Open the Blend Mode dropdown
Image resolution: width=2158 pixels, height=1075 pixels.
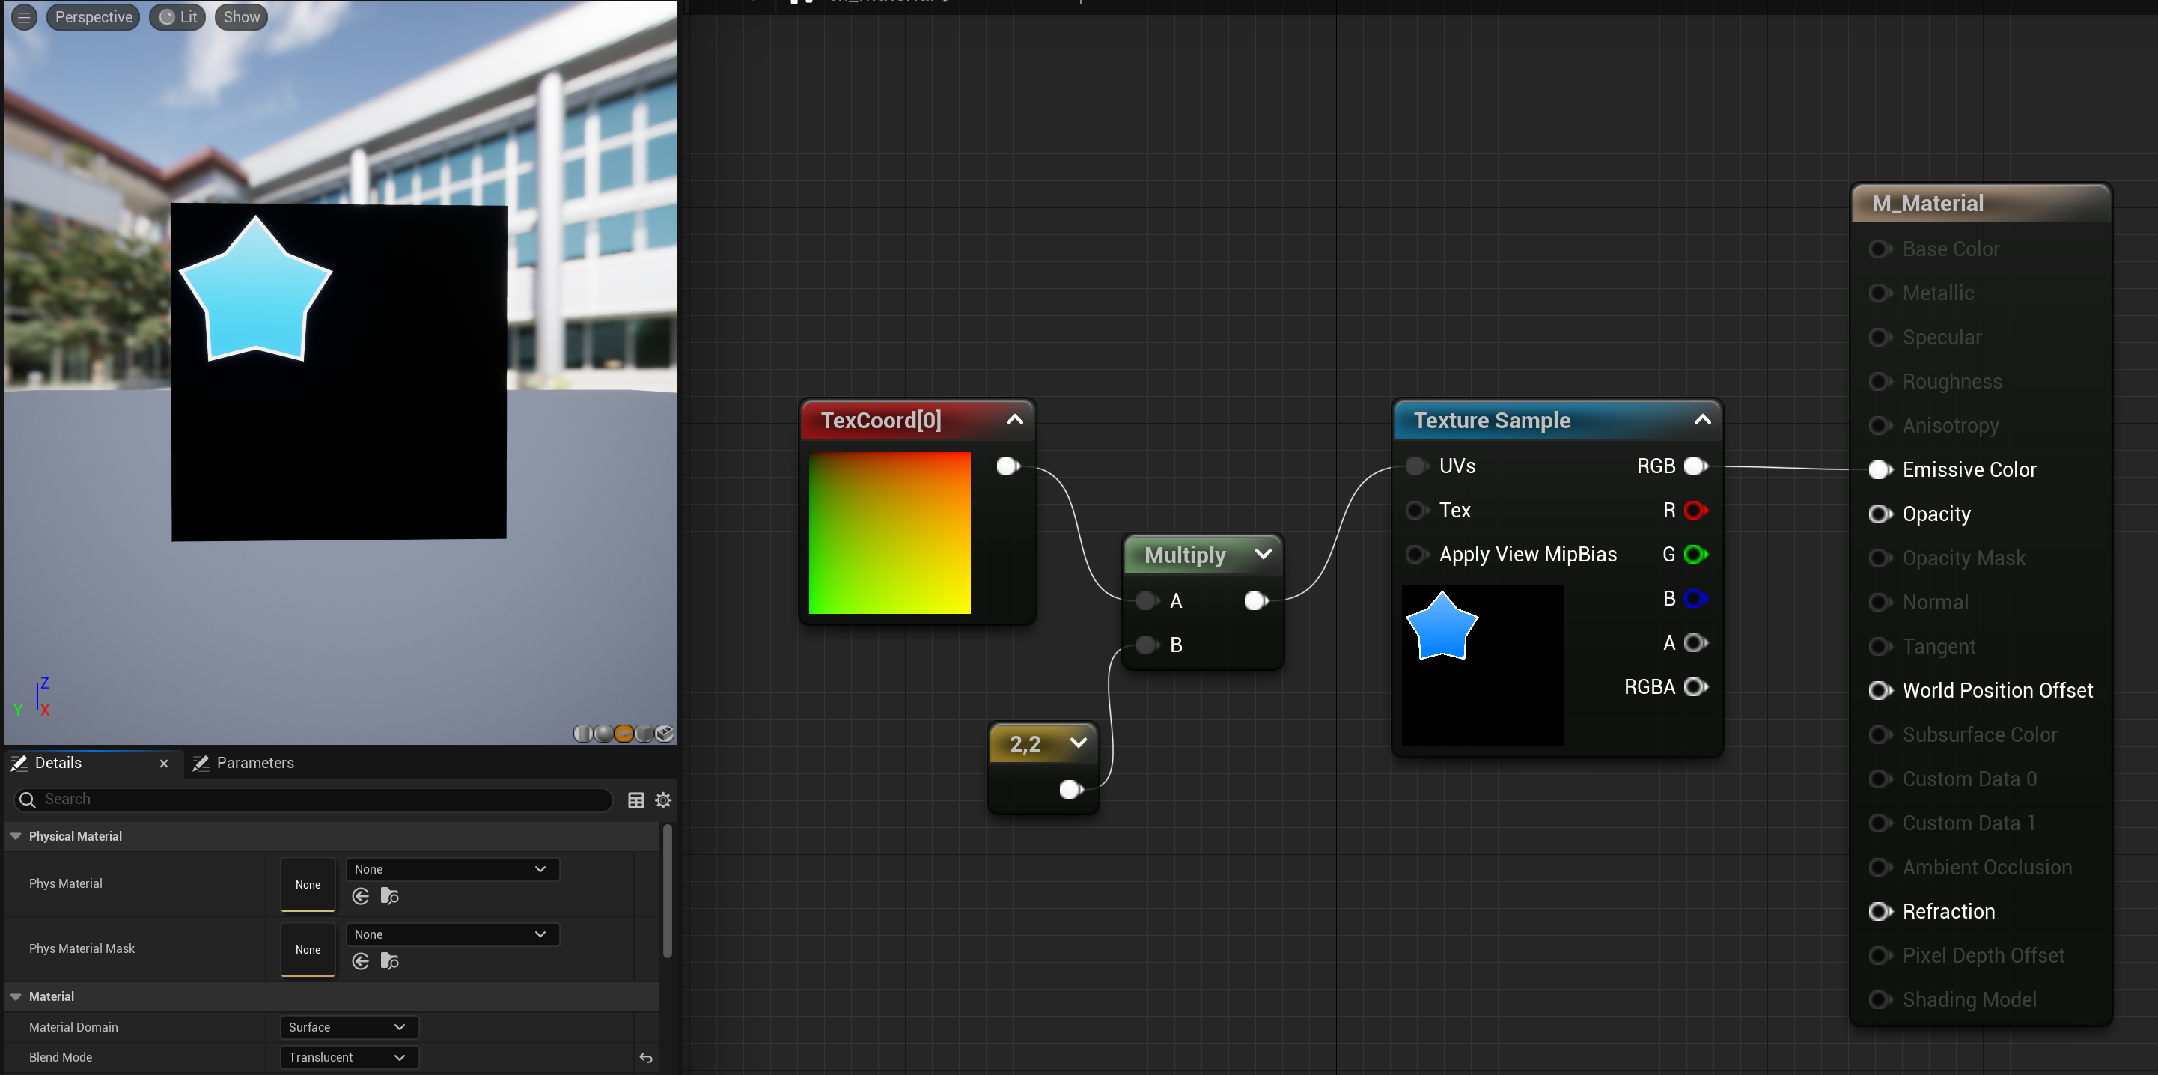pos(347,1057)
